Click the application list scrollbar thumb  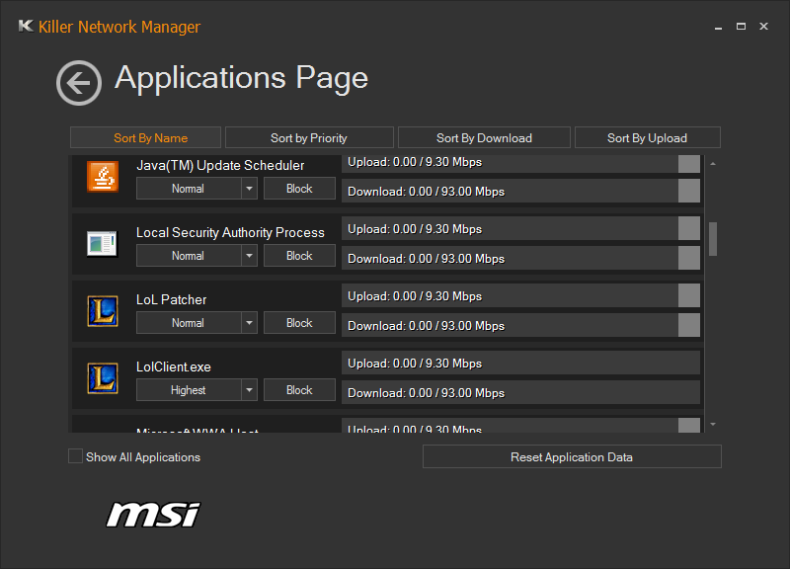click(713, 239)
